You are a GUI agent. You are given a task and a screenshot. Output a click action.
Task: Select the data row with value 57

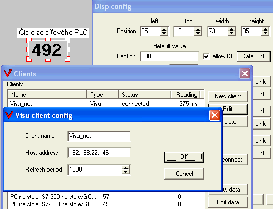[106, 197]
